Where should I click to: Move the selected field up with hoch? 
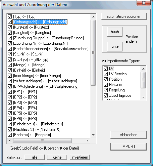(x=115, y=32)
